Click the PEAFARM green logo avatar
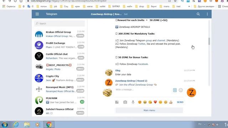228x128 pixels. point(39,100)
